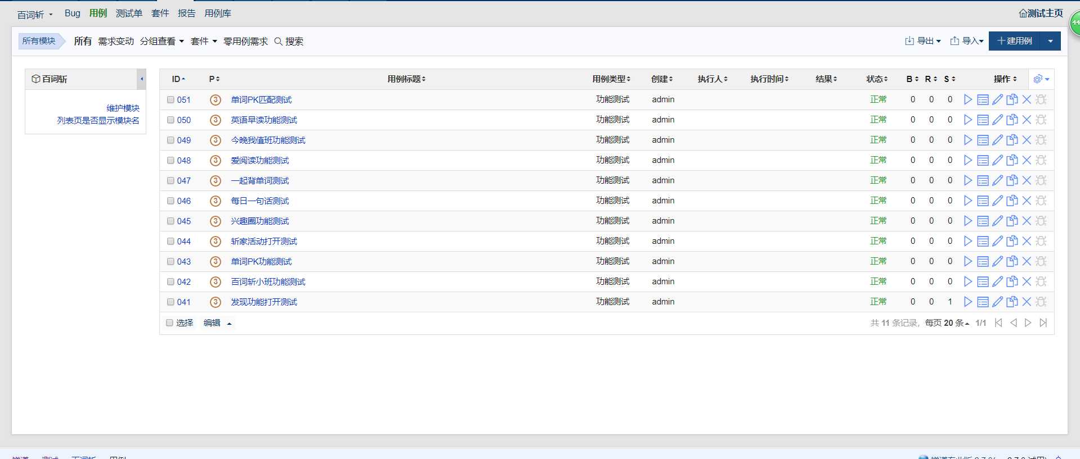Viewport: 1080px width, 459px height.
Task: Delete case 047 一起背单词测试 with X icon
Action: [1027, 180]
